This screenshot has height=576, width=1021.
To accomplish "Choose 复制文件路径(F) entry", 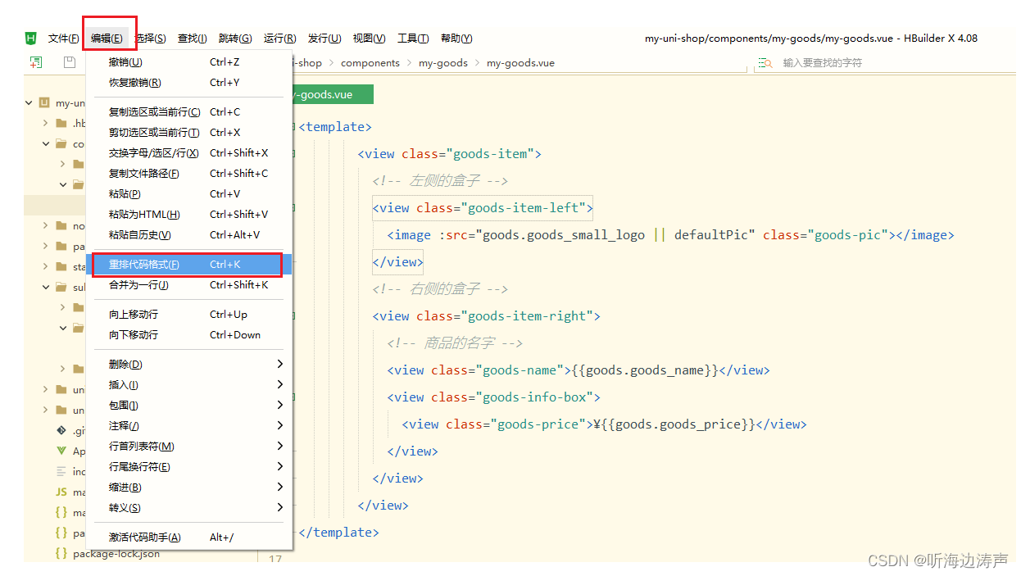I will click(x=188, y=174).
